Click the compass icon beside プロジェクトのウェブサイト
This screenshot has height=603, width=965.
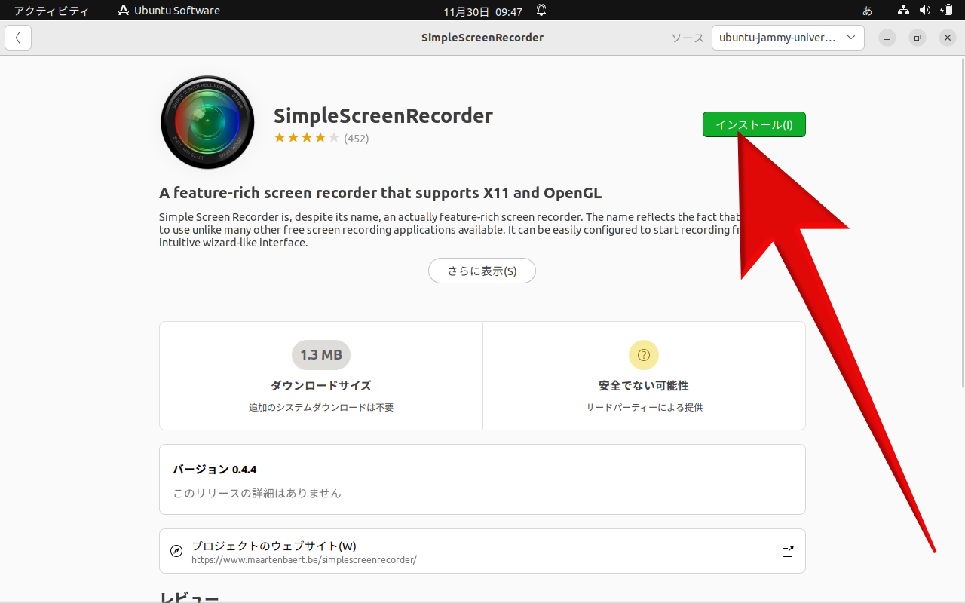pos(176,551)
